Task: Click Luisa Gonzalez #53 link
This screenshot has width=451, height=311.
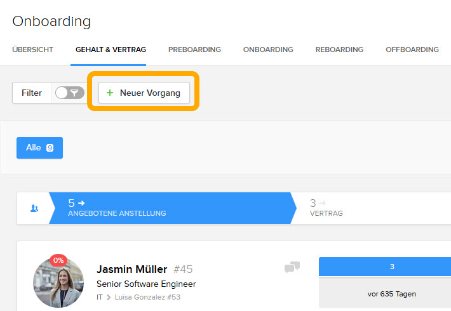Action: pyautogui.click(x=147, y=297)
